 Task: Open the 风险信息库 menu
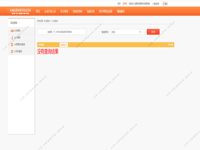[77, 11]
